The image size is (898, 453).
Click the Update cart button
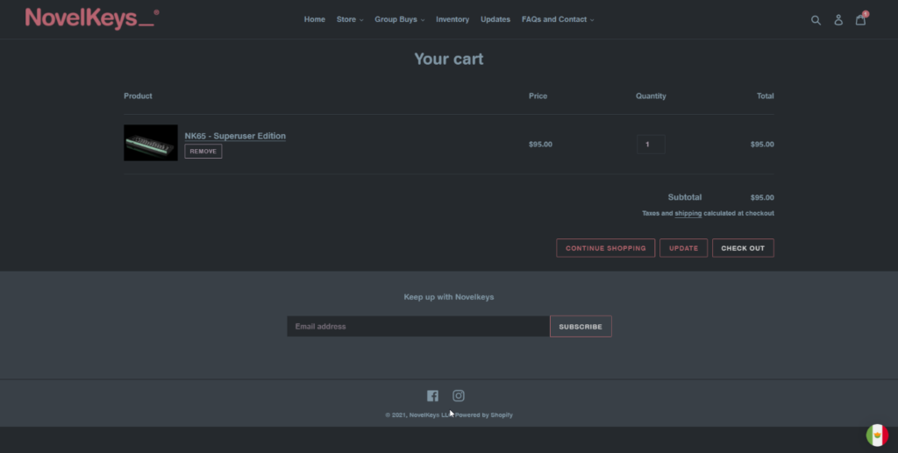(x=683, y=248)
